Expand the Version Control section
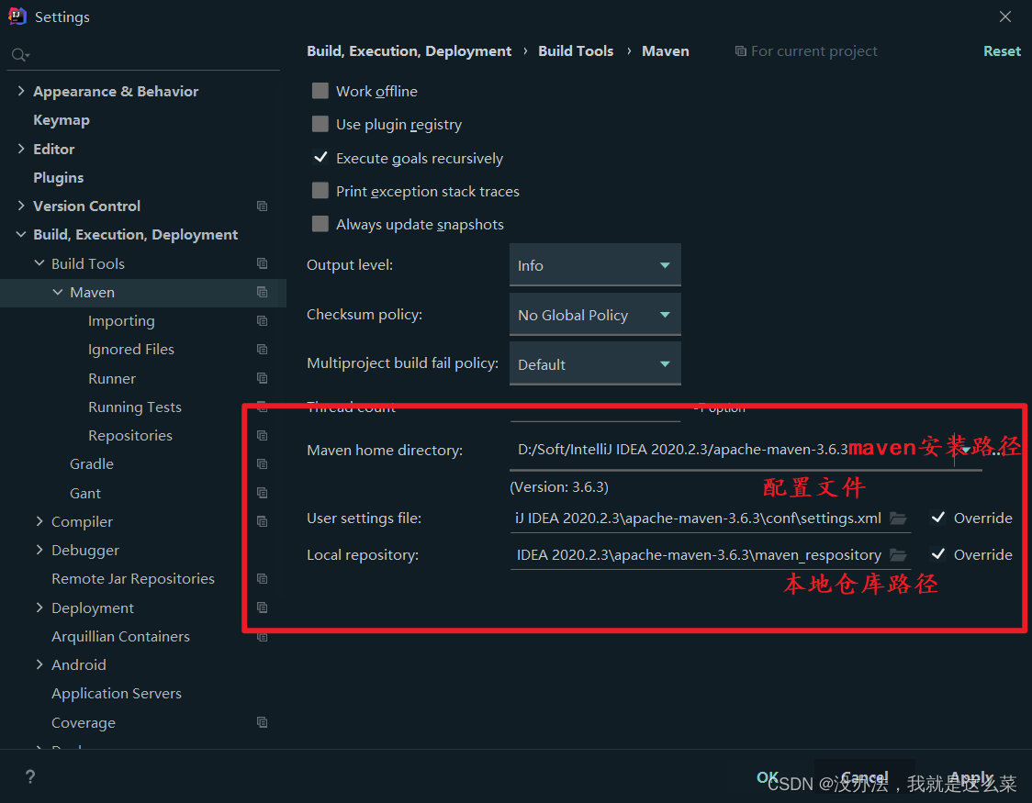The image size is (1032, 803). [21, 206]
